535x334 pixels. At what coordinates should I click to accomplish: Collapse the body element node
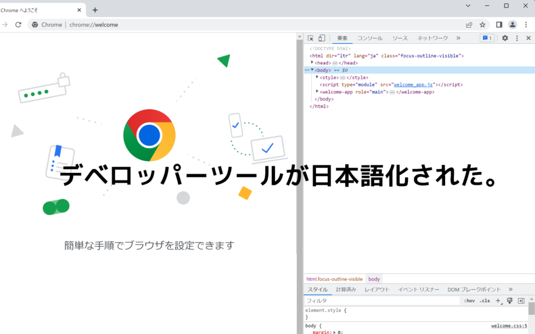[312, 70]
